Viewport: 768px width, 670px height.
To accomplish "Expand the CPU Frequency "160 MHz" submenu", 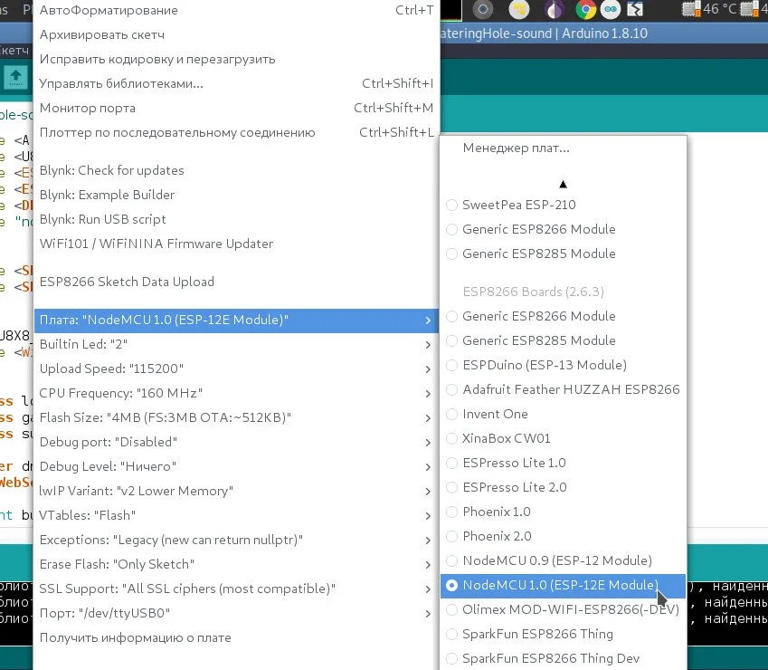I will tap(235, 393).
